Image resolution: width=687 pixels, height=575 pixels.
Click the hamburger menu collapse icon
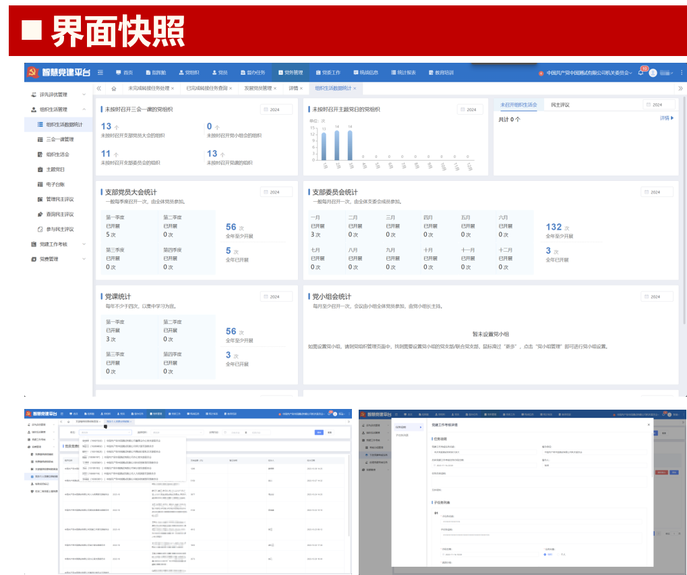[x=100, y=72]
